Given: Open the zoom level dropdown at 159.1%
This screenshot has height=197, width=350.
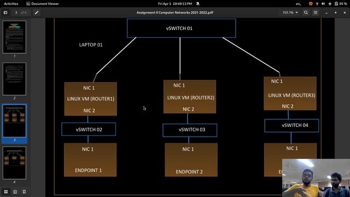Looking at the screenshot, I should (x=290, y=13).
